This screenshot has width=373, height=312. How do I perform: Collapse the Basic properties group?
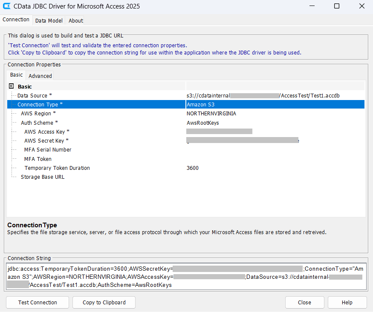coord(11,86)
